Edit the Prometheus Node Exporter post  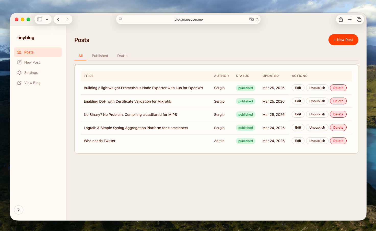(x=298, y=88)
